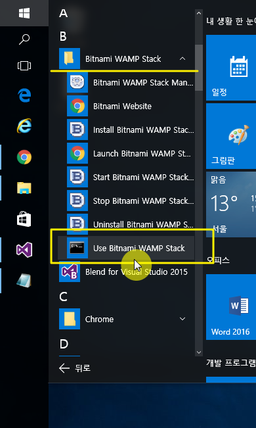Open the weather tile showing 13°
The image size is (256, 428).
point(231,204)
